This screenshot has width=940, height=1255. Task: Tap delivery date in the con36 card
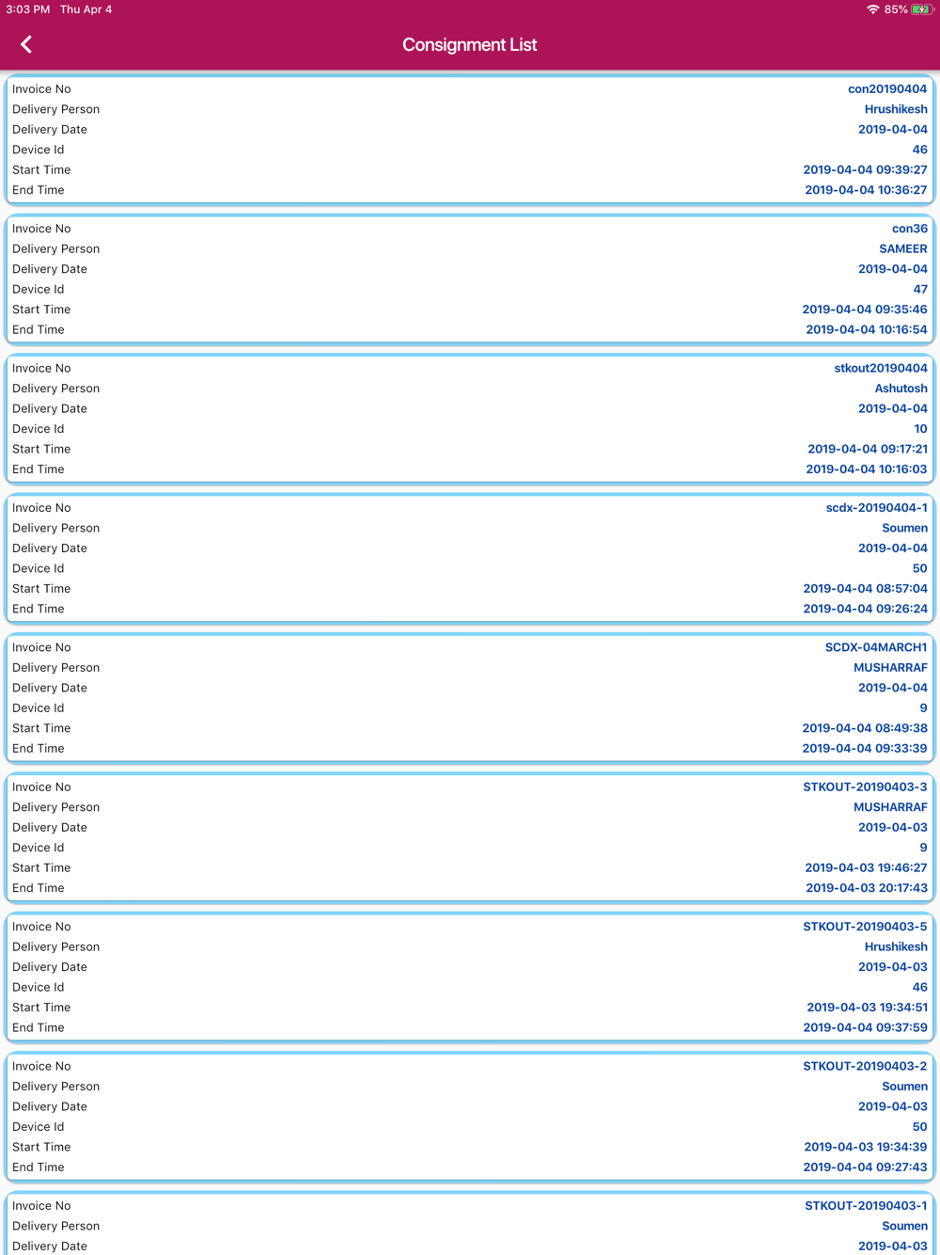[x=893, y=269]
